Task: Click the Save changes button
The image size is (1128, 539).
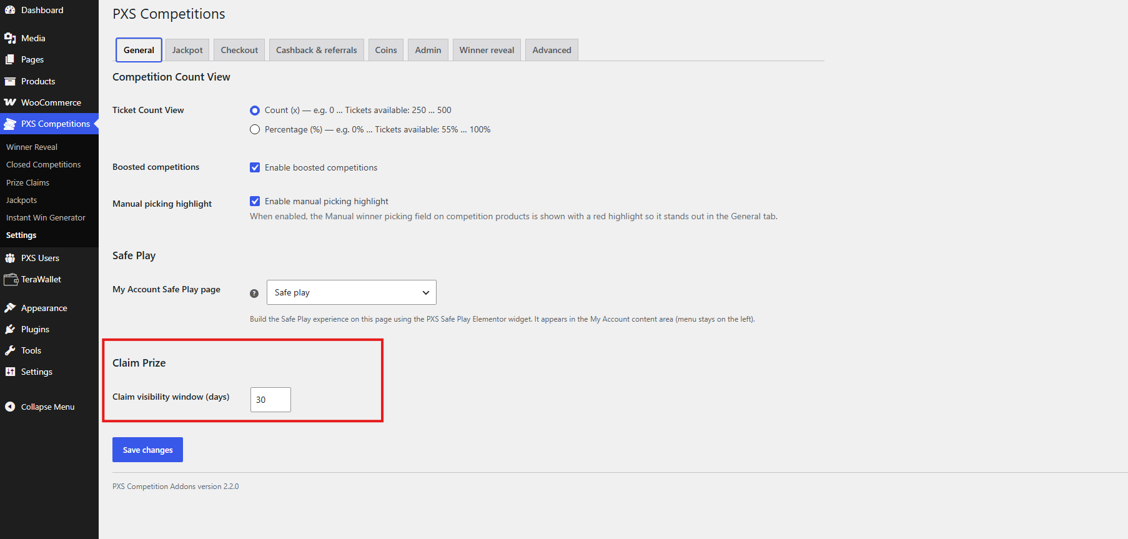Action: (147, 450)
